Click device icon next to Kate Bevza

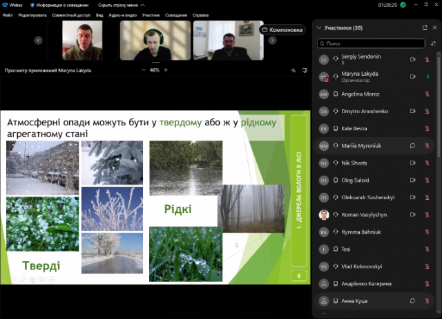[x=336, y=129]
